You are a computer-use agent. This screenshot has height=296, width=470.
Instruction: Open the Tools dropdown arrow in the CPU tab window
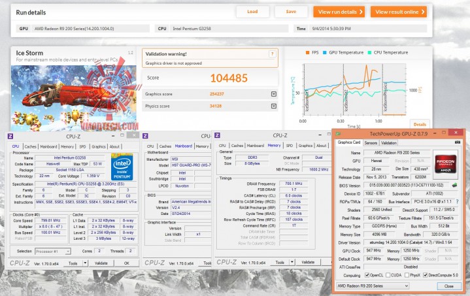[86, 263]
